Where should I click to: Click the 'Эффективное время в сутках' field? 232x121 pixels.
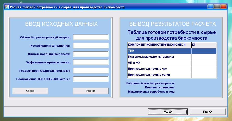91,62
